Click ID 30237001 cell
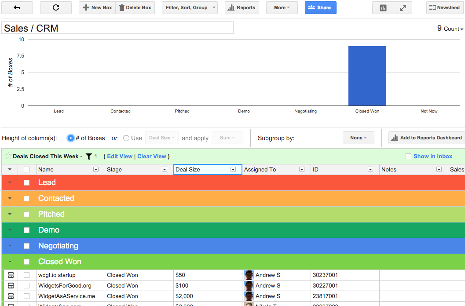The height and width of the screenshot is (306, 465). click(345, 275)
